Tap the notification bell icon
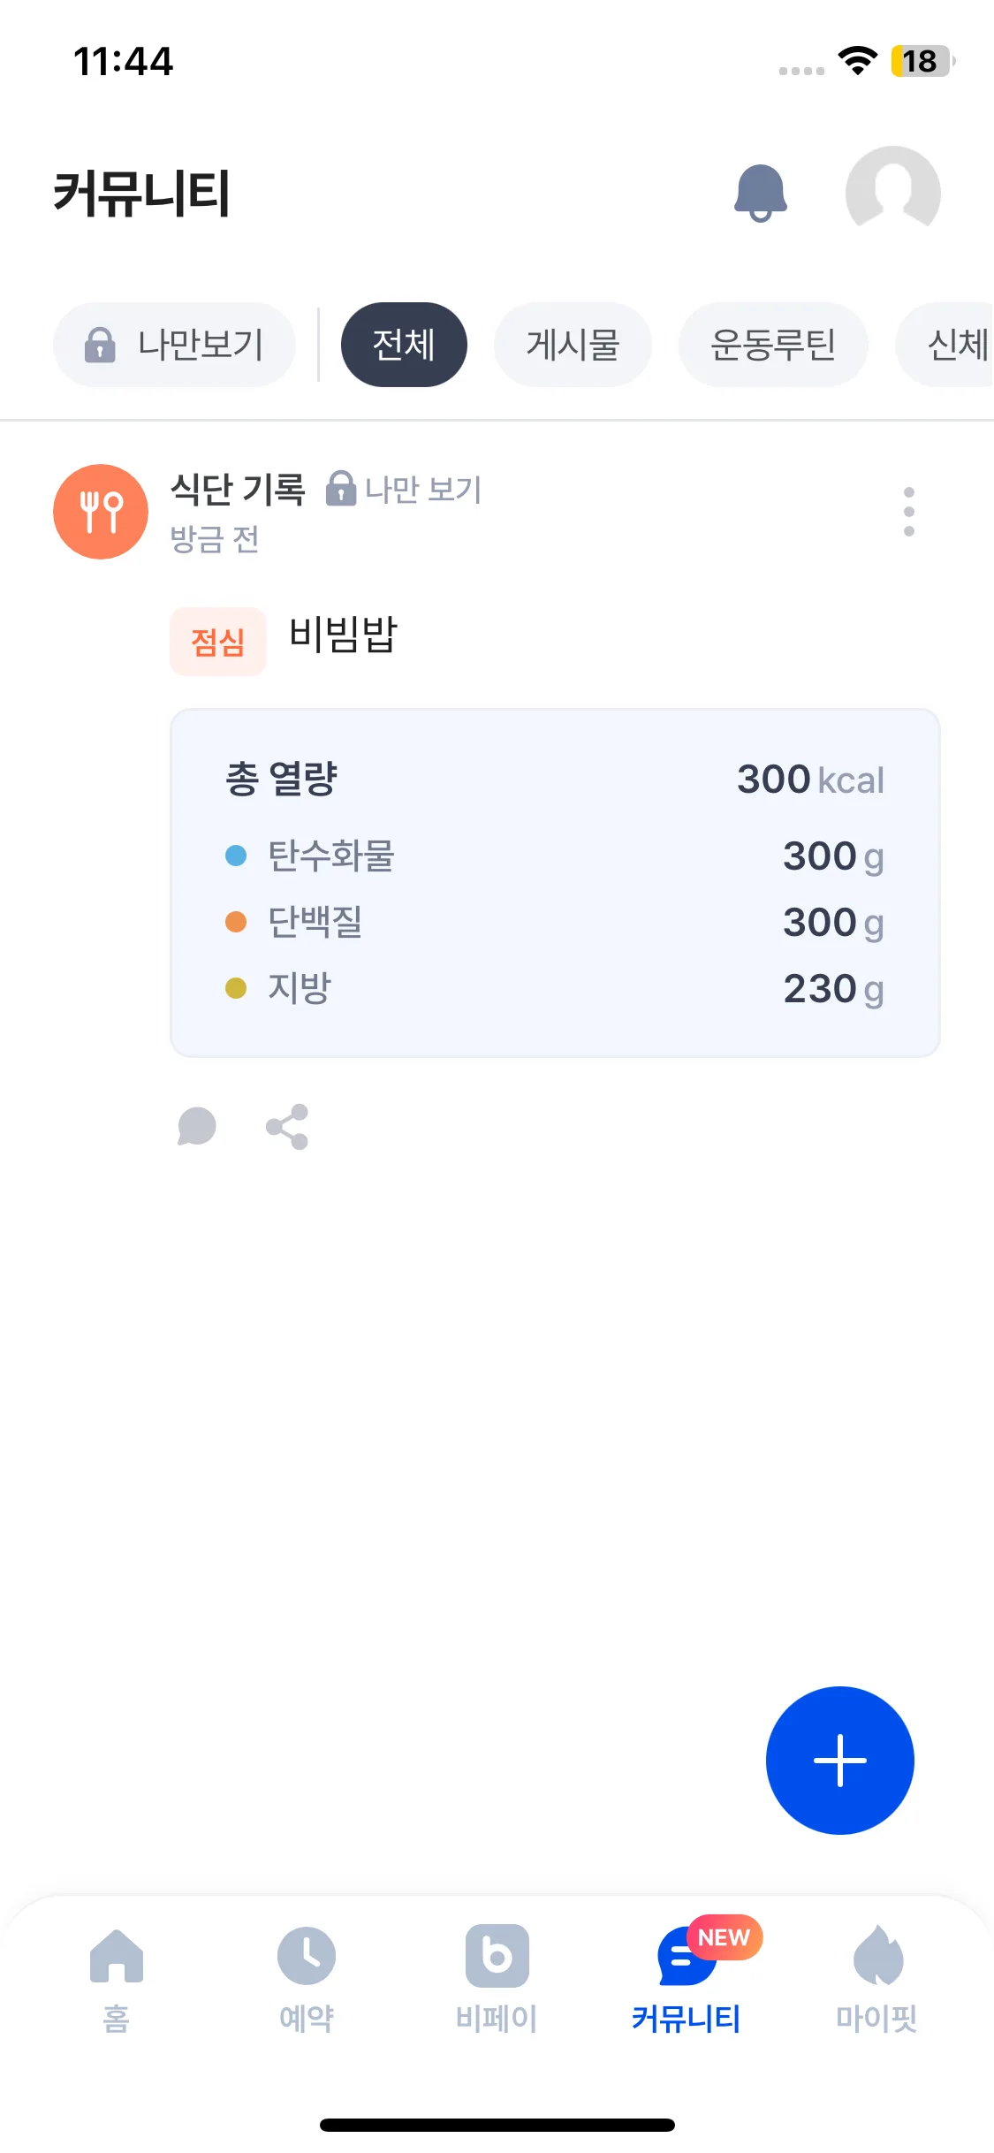 pyautogui.click(x=760, y=193)
